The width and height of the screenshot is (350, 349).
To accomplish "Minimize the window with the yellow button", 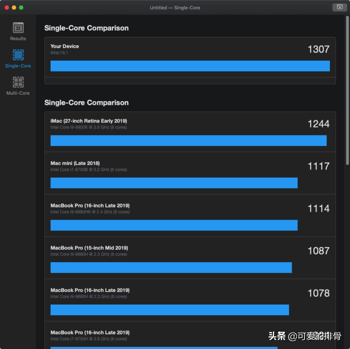I will click(14, 8).
